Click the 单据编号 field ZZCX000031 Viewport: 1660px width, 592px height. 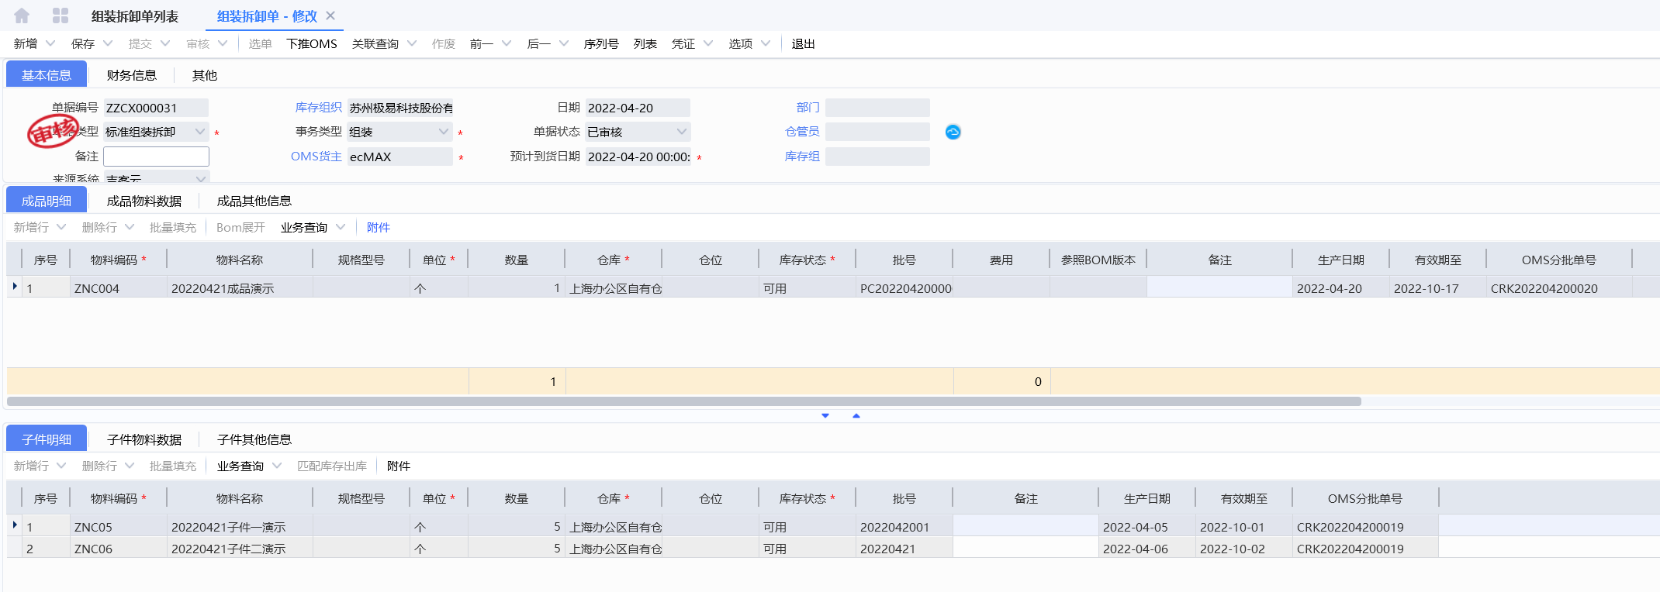coord(156,108)
